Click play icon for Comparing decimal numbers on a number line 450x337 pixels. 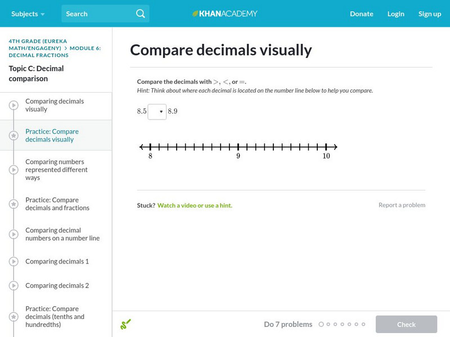click(x=13, y=234)
